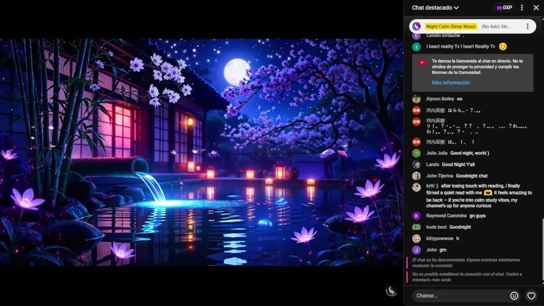This screenshot has height=306, width=544.
Task: Click the highlighted Night Calm Sleep Music name
Action: pyautogui.click(x=451, y=26)
